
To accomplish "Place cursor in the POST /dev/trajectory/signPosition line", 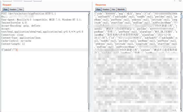I will [29, 14].
